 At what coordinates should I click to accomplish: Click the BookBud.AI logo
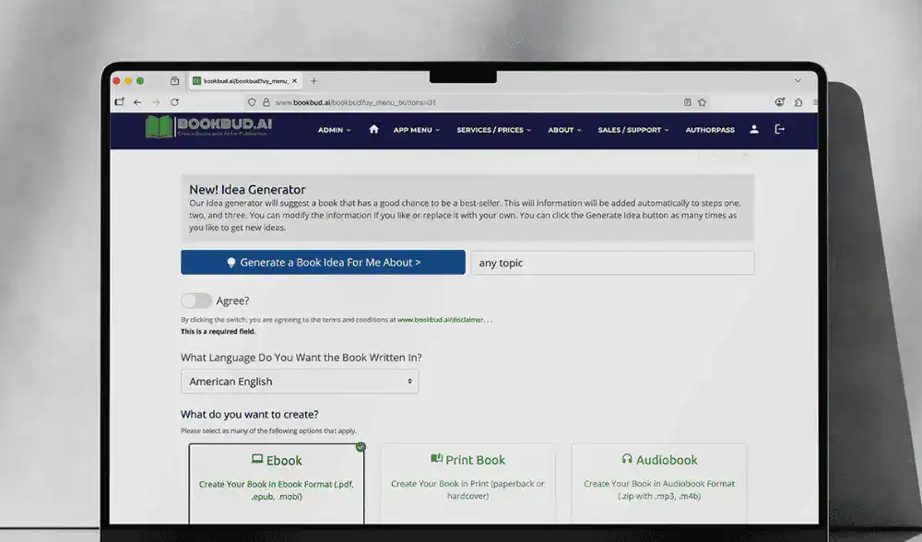(209, 128)
